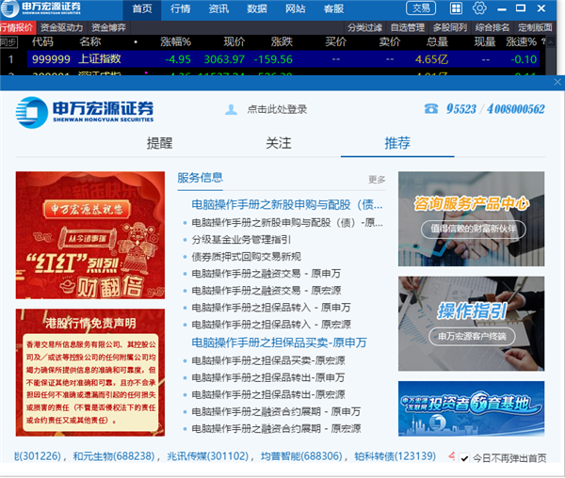Click 点击此处登录 login link
The height and width of the screenshot is (478, 565).
click(x=277, y=109)
